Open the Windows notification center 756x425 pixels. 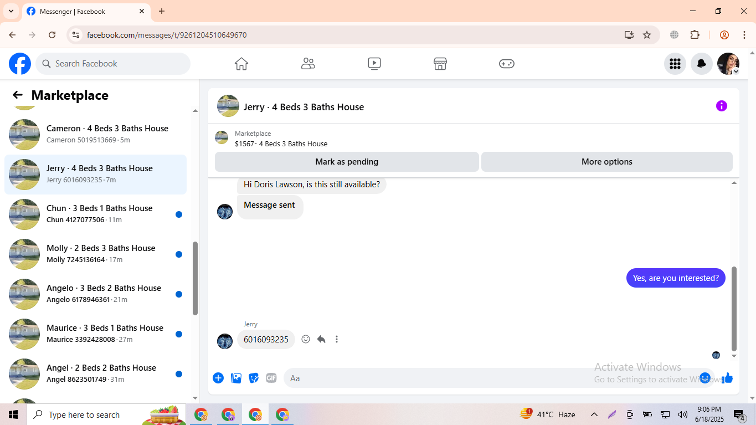(x=739, y=414)
